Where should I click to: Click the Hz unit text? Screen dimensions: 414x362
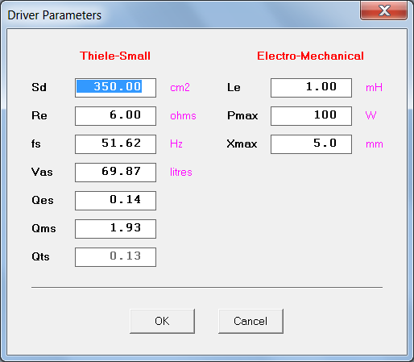pos(176,144)
